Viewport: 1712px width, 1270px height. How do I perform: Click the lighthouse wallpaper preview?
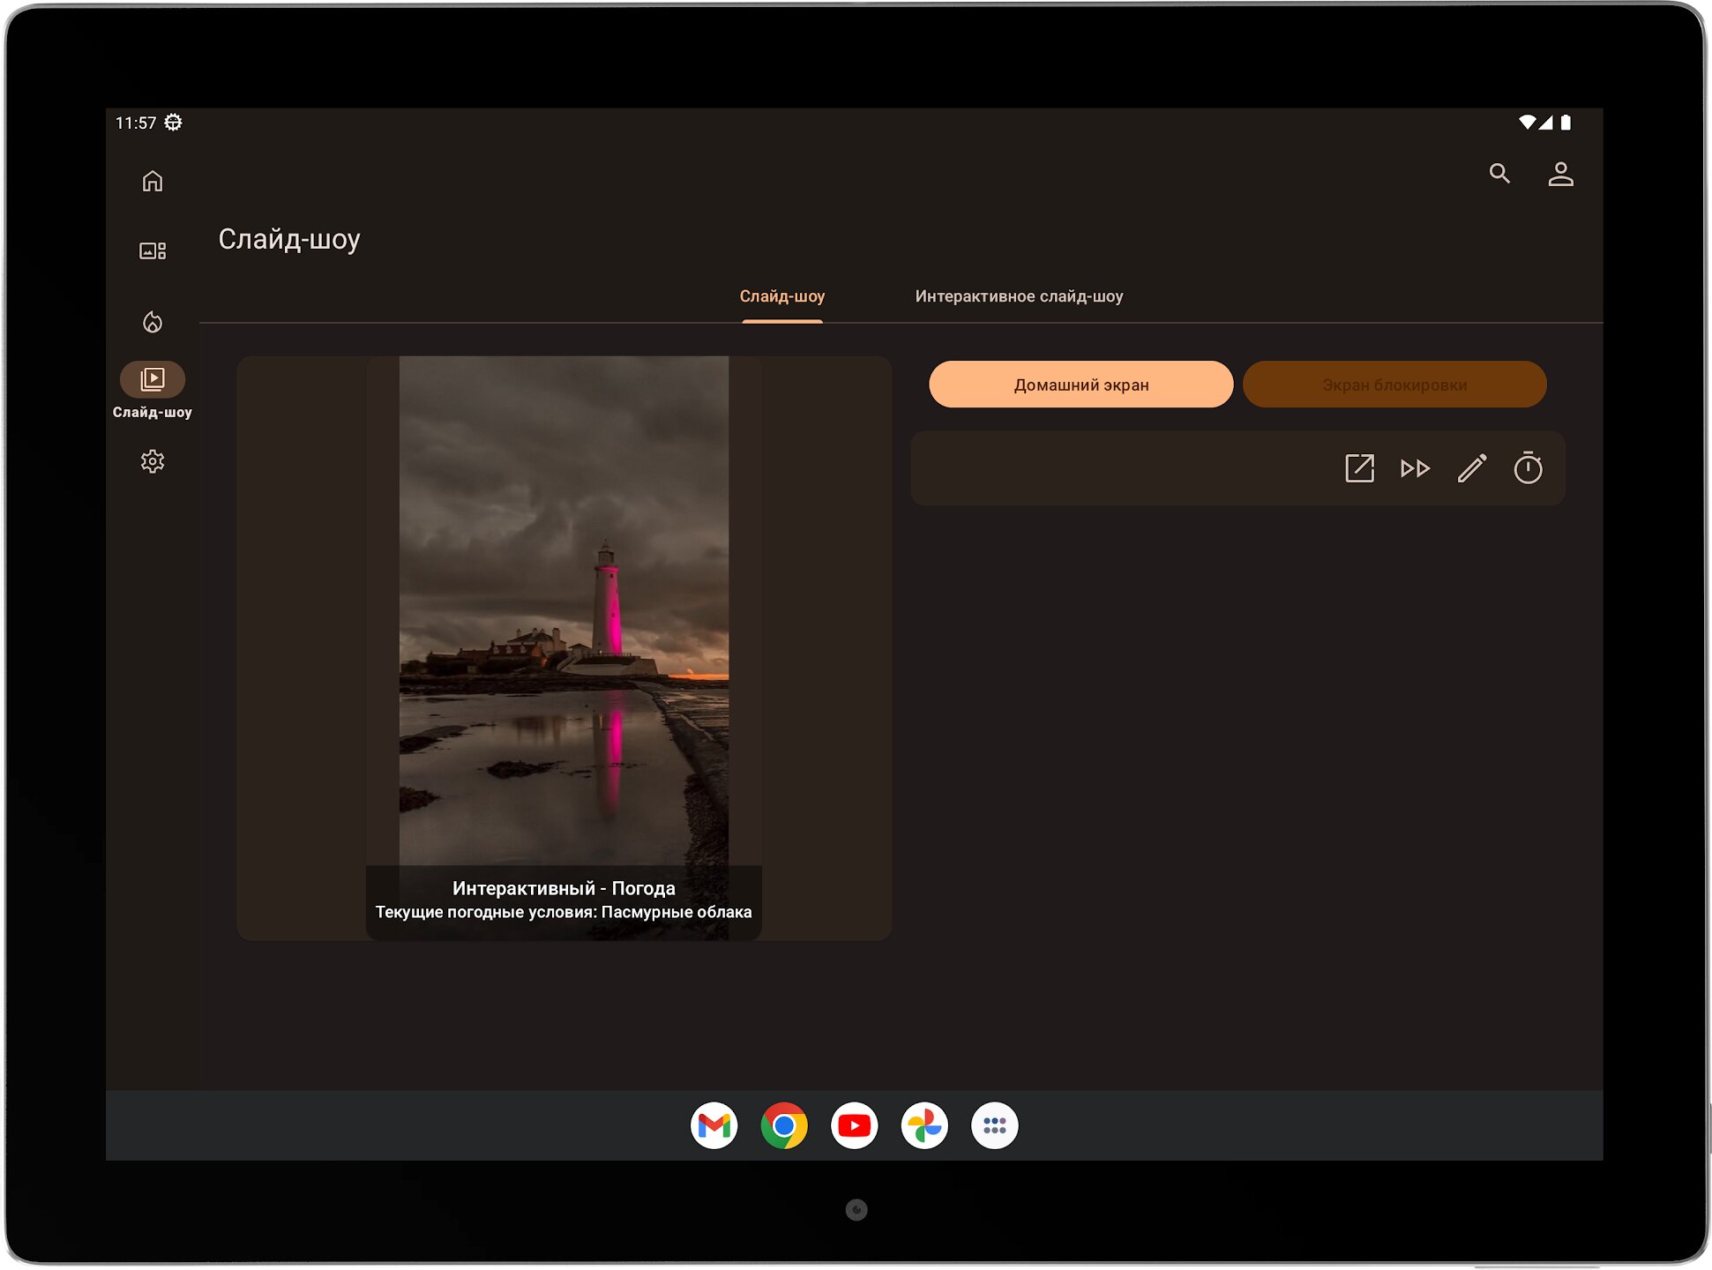564,609
